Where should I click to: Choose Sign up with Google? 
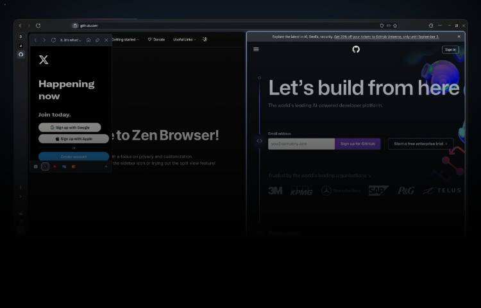[x=70, y=128]
